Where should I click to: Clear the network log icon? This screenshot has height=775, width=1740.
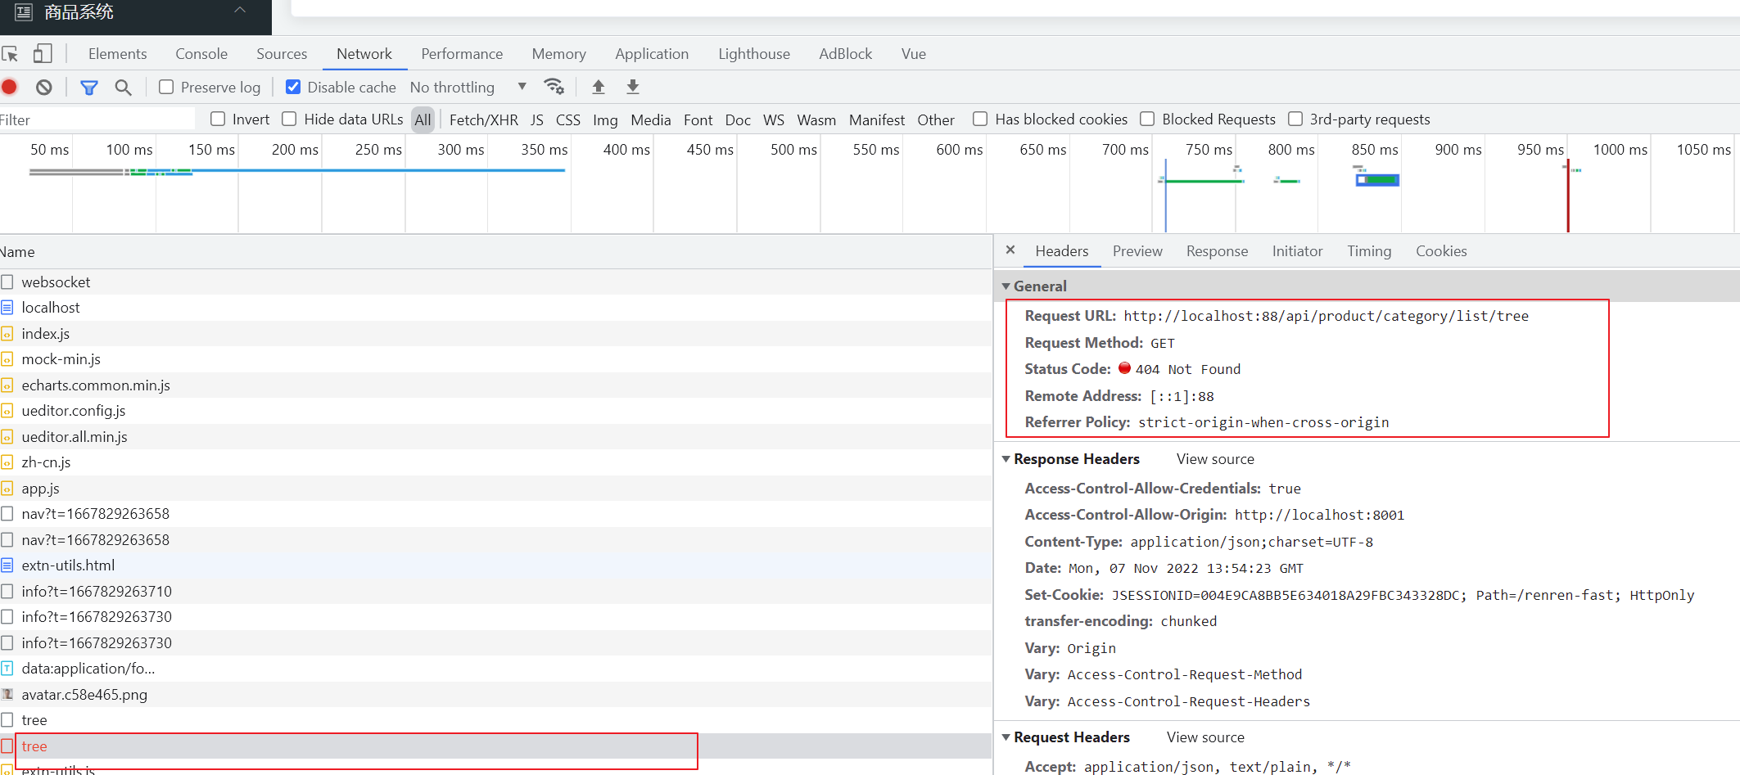tap(44, 87)
